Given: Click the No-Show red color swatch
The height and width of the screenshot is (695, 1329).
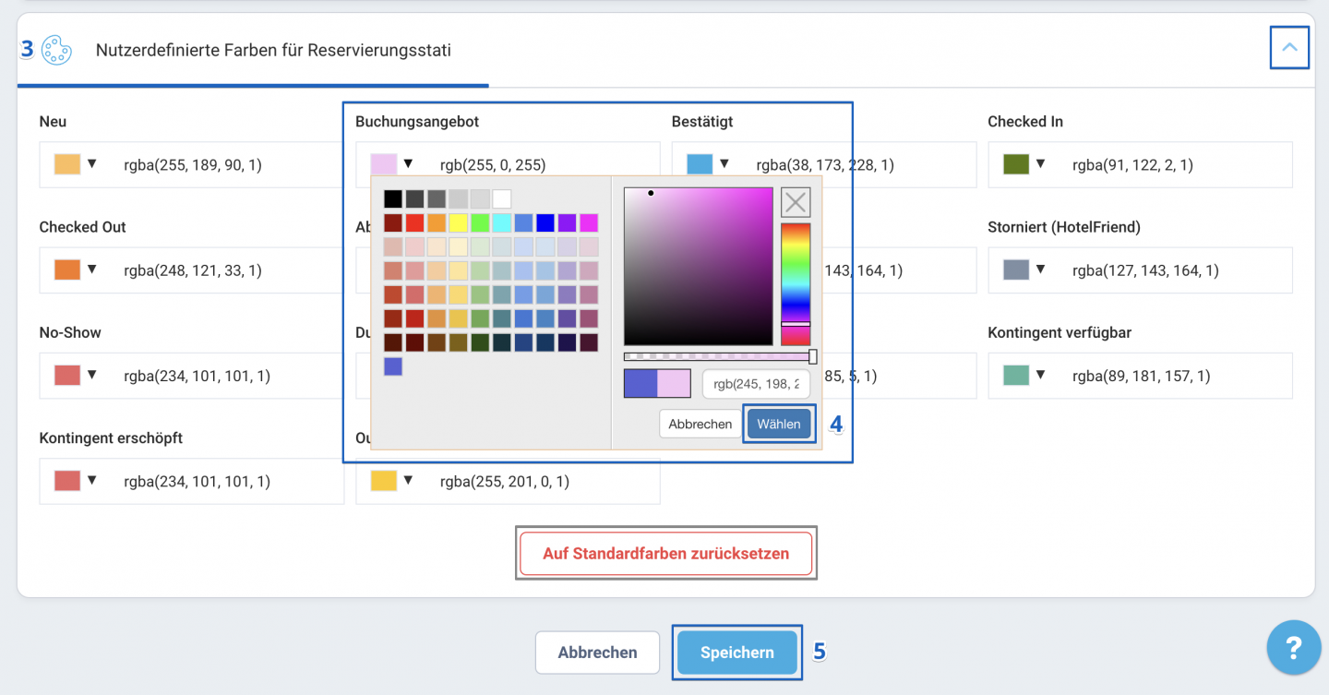Looking at the screenshot, I should (67, 375).
